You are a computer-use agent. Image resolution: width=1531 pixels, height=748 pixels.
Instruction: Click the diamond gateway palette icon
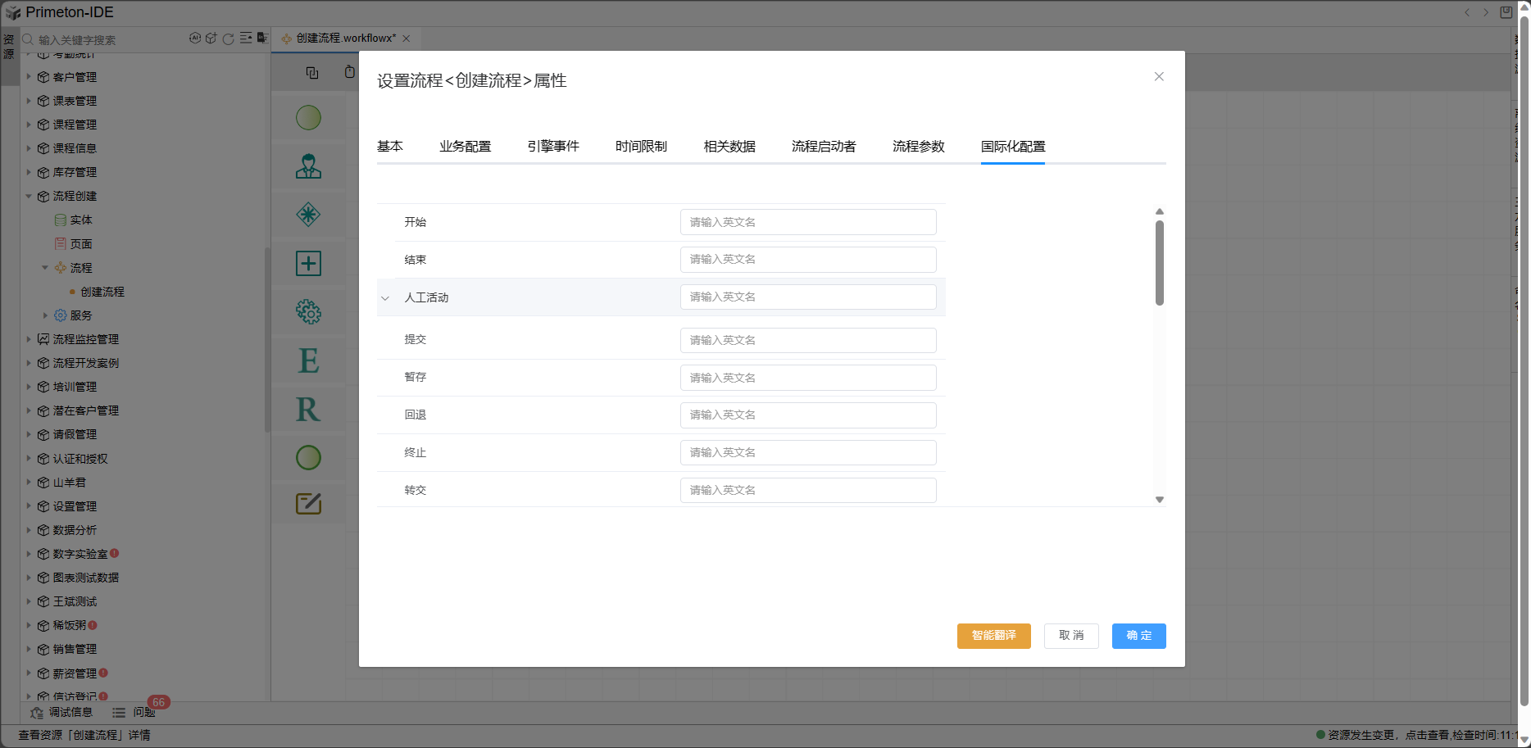tap(308, 215)
